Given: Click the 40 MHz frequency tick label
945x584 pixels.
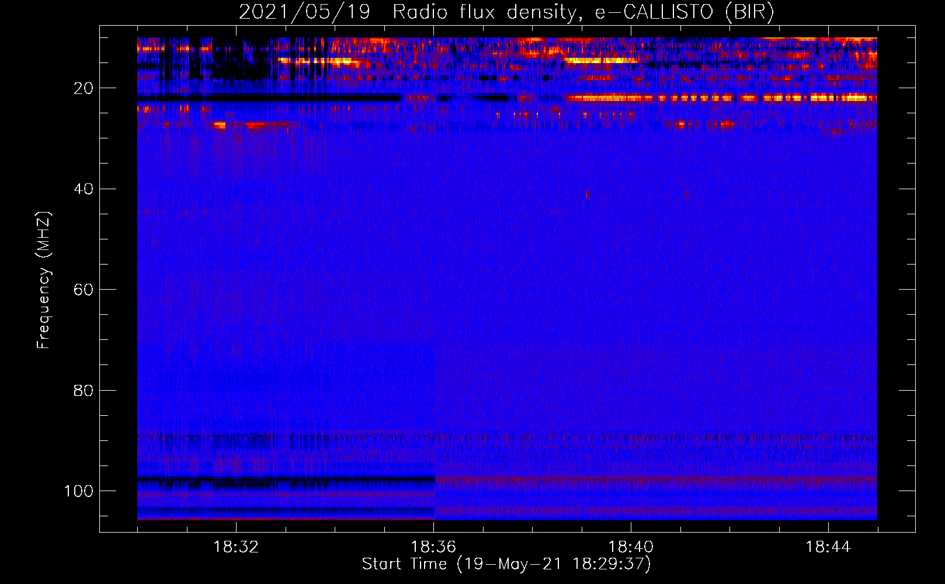Looking at the screenshot, I should pyautogui.click(x=84, y=189).
